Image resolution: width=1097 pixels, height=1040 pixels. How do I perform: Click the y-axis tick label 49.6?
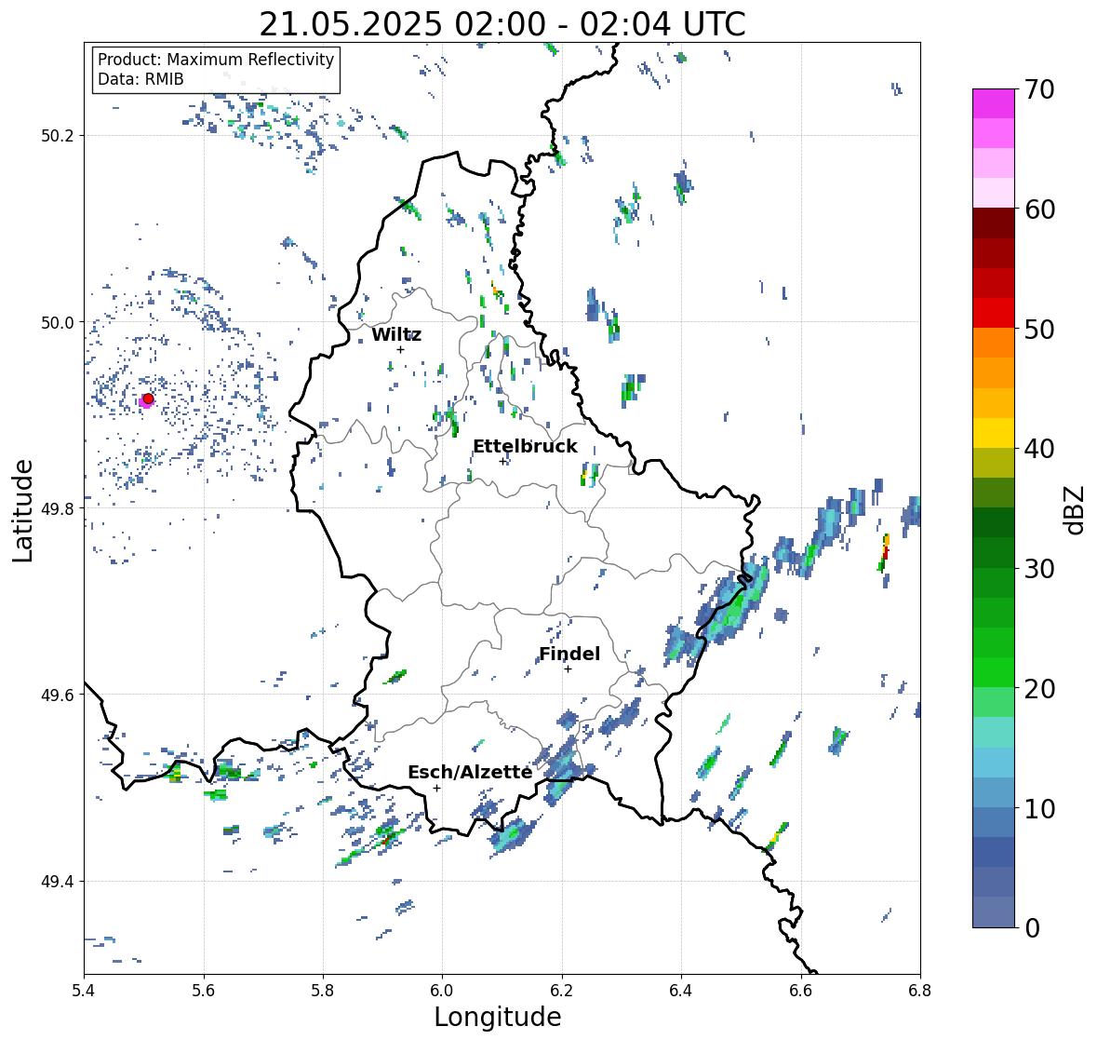57,695
